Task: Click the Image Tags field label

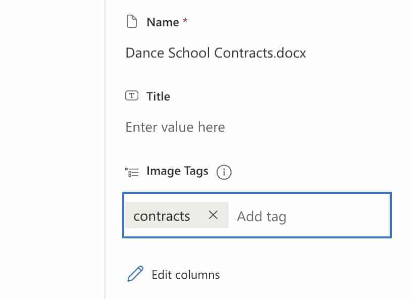Action: tap(177, 171)
